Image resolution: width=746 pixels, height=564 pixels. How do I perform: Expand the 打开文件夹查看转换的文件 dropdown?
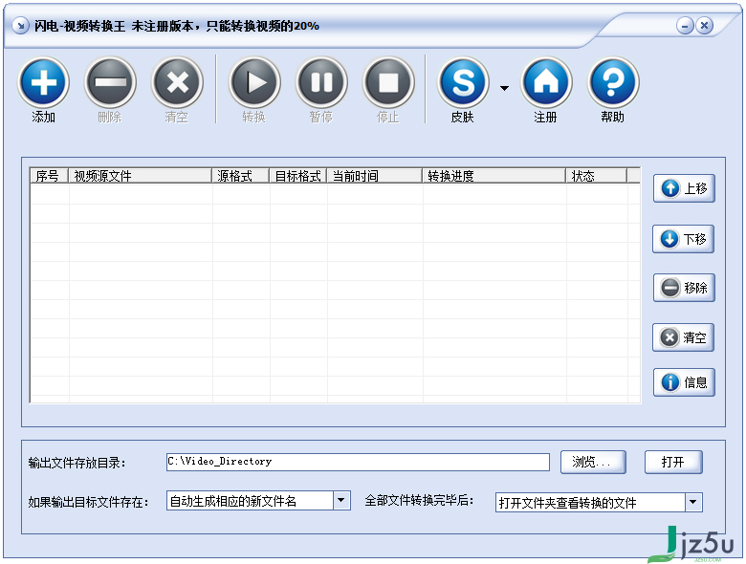pos(693,502)
